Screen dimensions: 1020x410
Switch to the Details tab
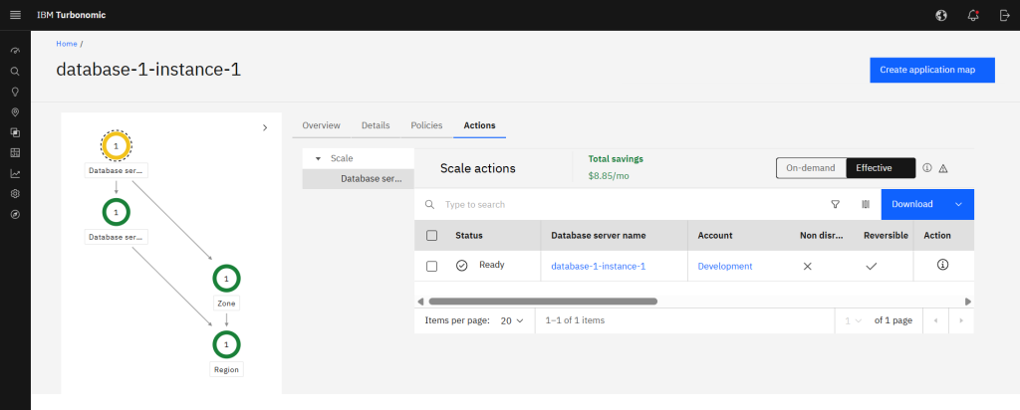tap(376, 125)
